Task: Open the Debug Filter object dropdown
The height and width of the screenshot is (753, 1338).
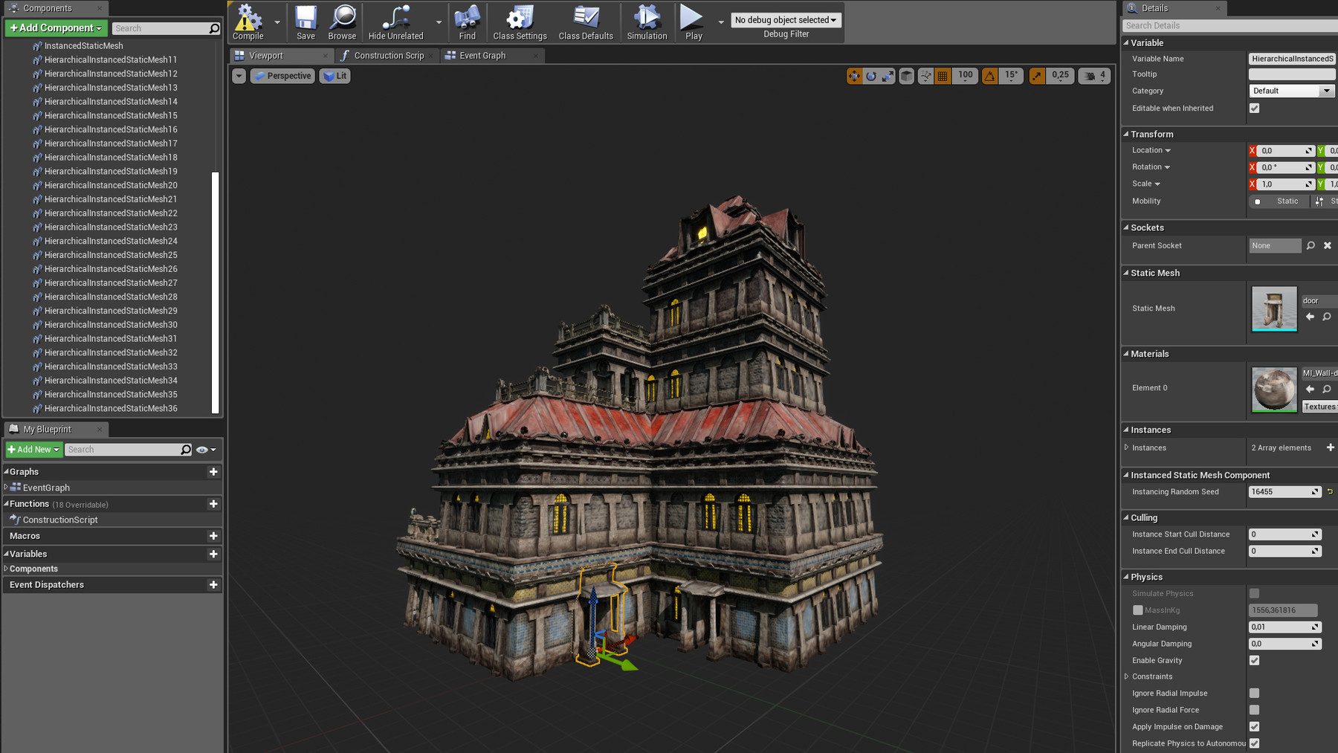Action: [x=785, y=19]
